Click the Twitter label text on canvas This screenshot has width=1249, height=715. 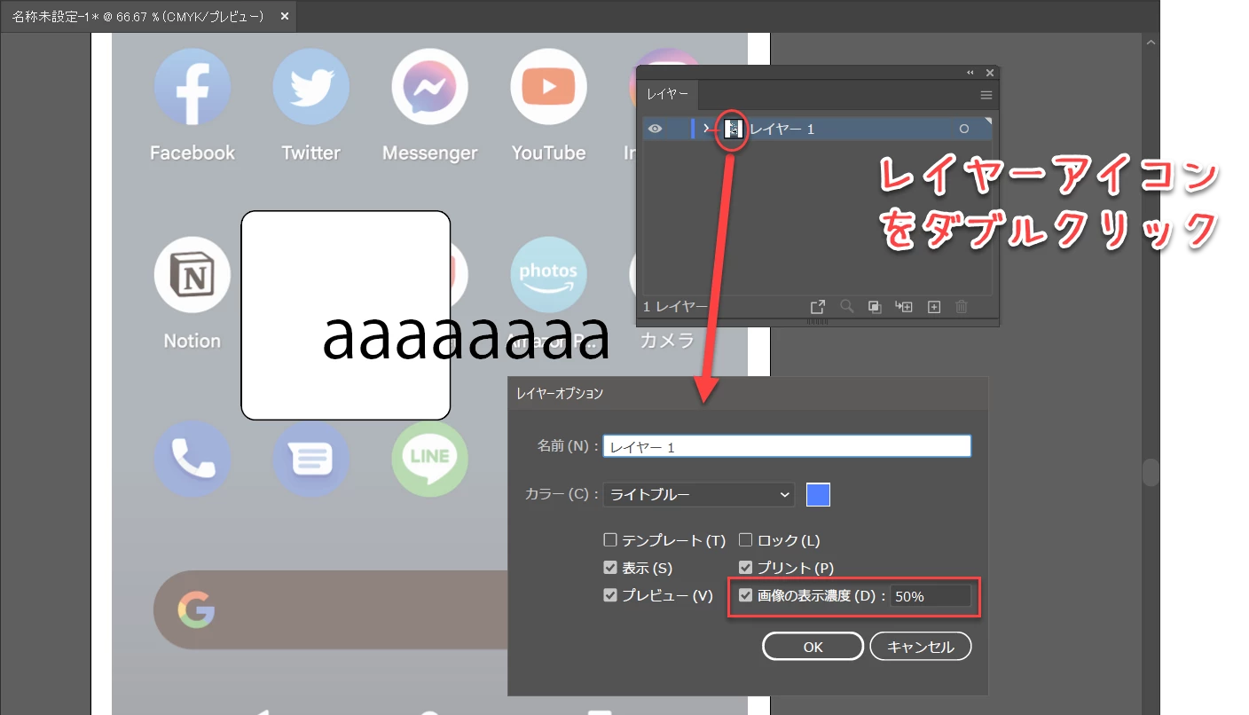pyautogui.click(x=311, y=153)
